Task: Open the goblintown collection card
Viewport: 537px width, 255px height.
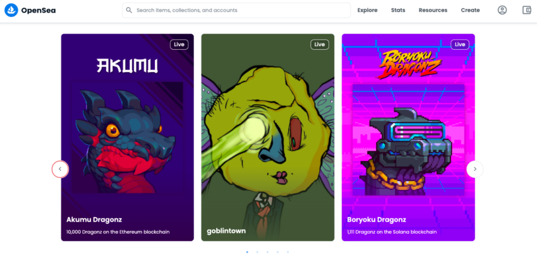Action: 267,137
